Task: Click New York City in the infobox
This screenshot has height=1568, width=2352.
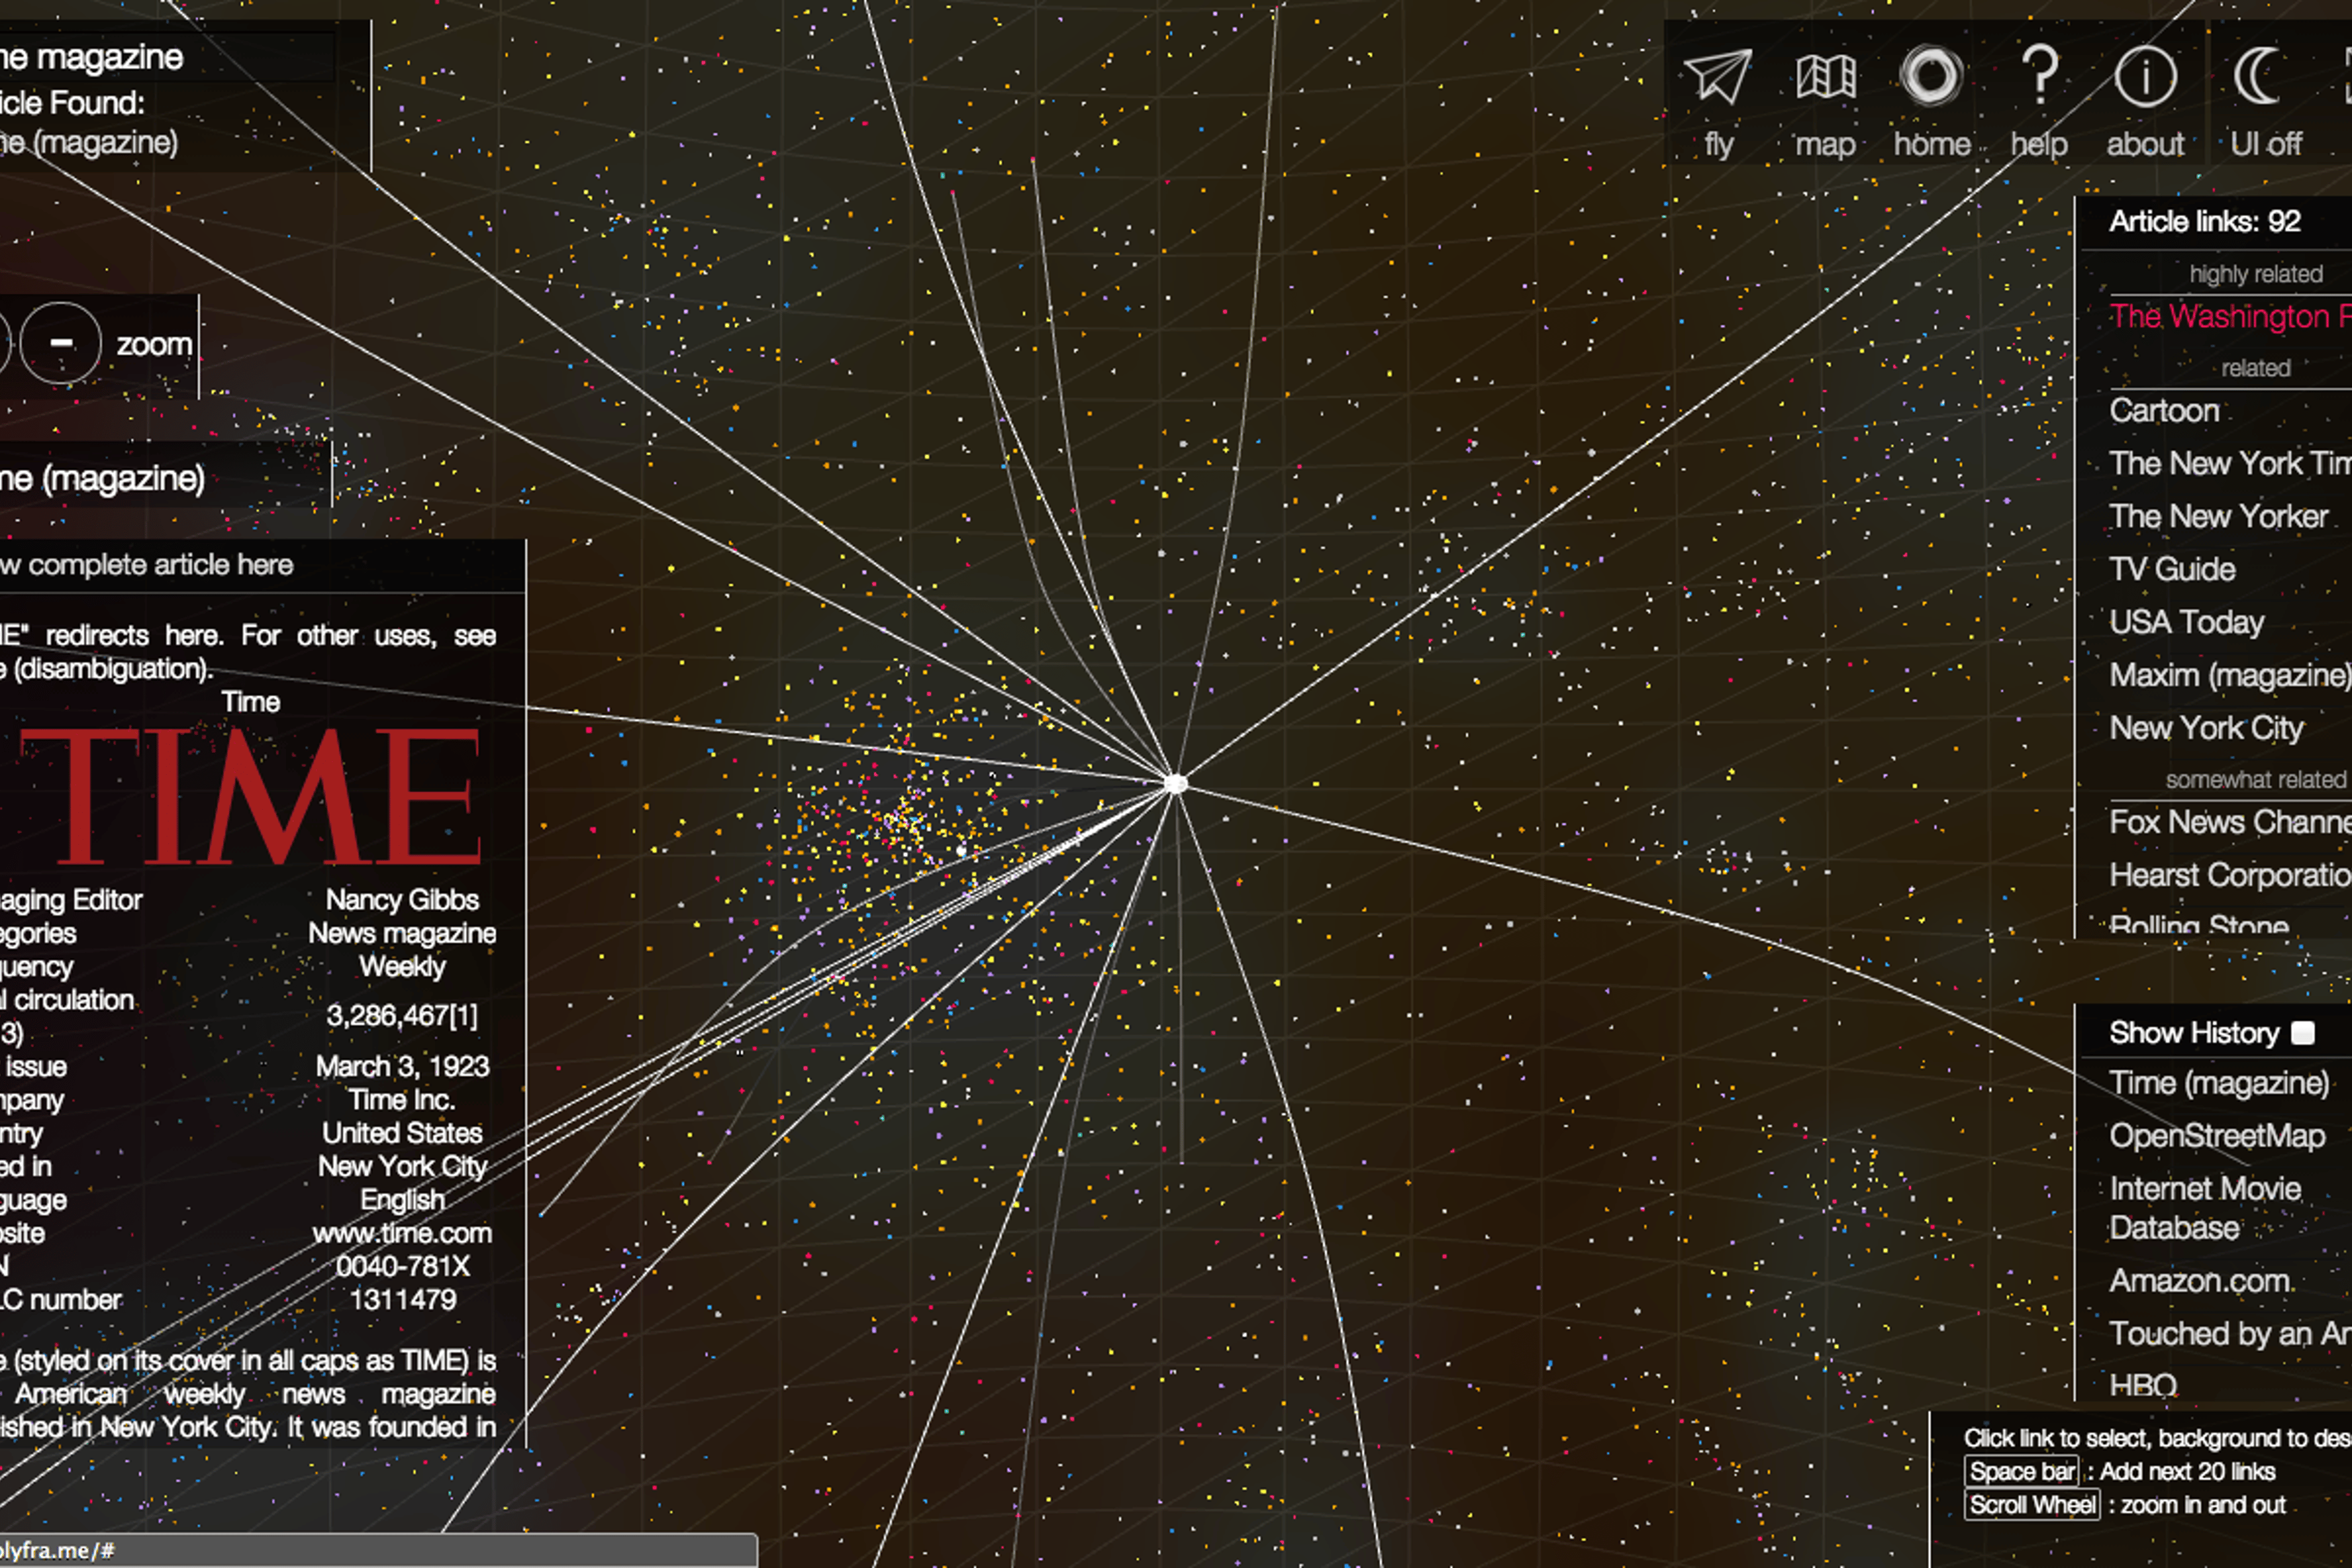Action: pos(402,1167)
